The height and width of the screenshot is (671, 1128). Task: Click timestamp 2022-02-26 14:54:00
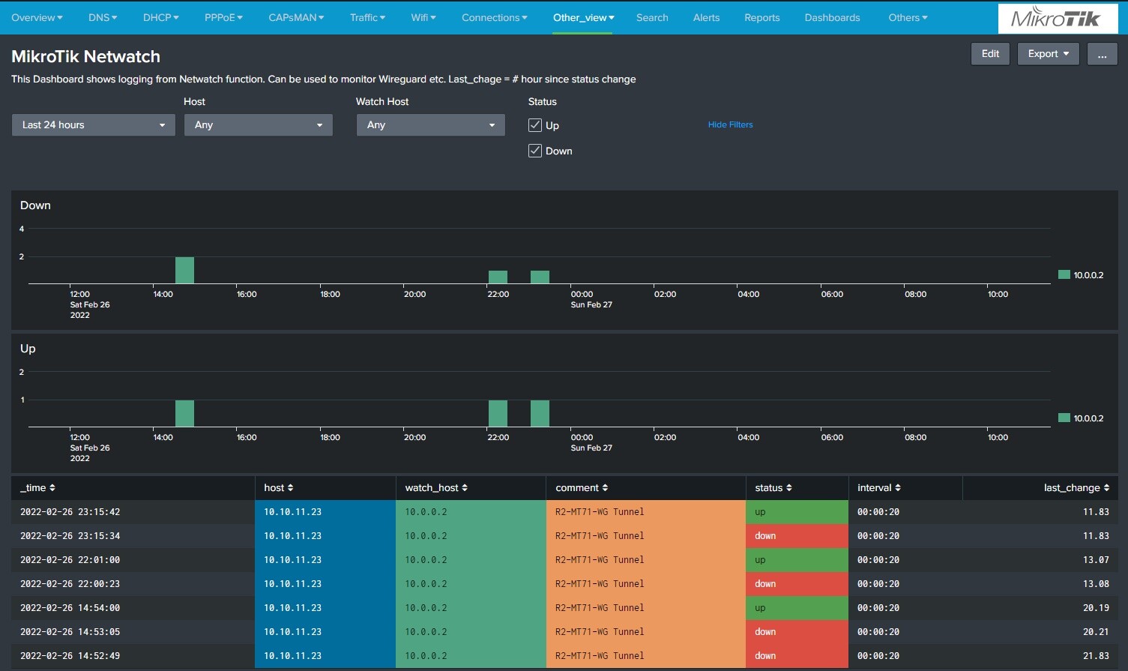[70, 608]
